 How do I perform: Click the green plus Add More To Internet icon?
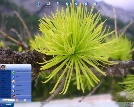[13, 72]
